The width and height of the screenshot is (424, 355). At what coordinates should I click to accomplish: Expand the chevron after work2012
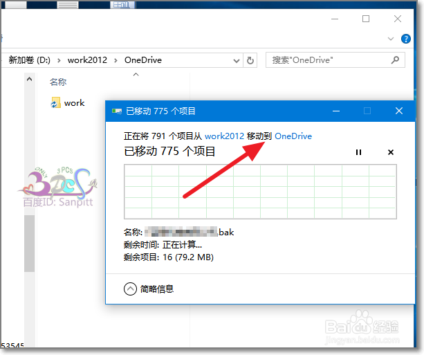point(116,60)
